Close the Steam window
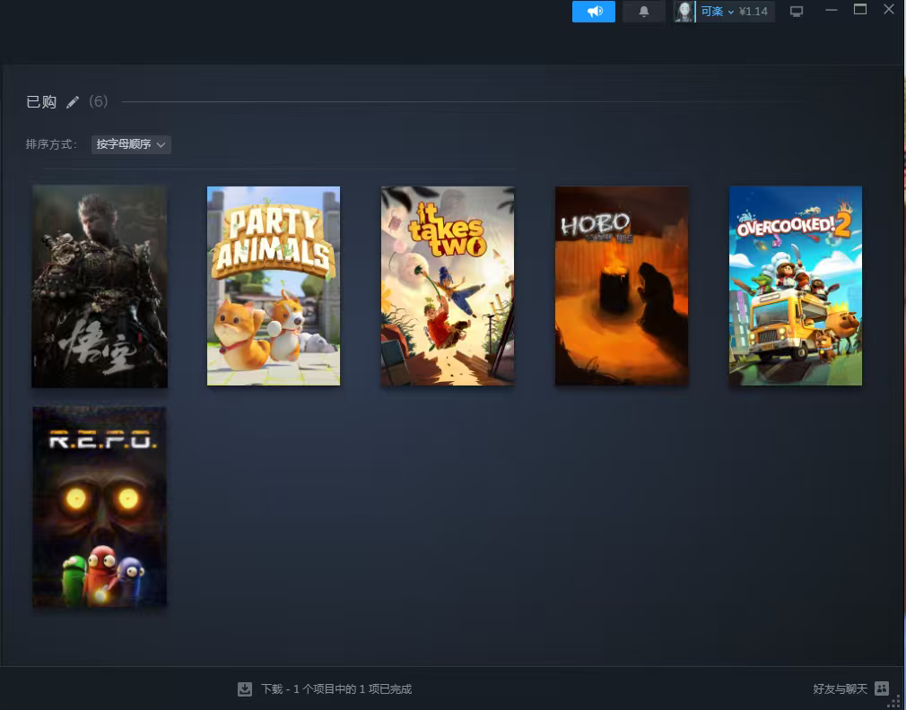This screenshot has height=710, width=906. (889, 9)
